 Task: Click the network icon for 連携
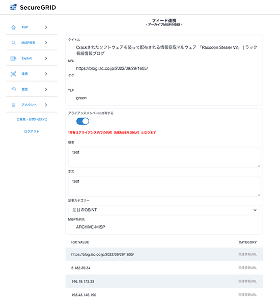(x=13, y=74)
